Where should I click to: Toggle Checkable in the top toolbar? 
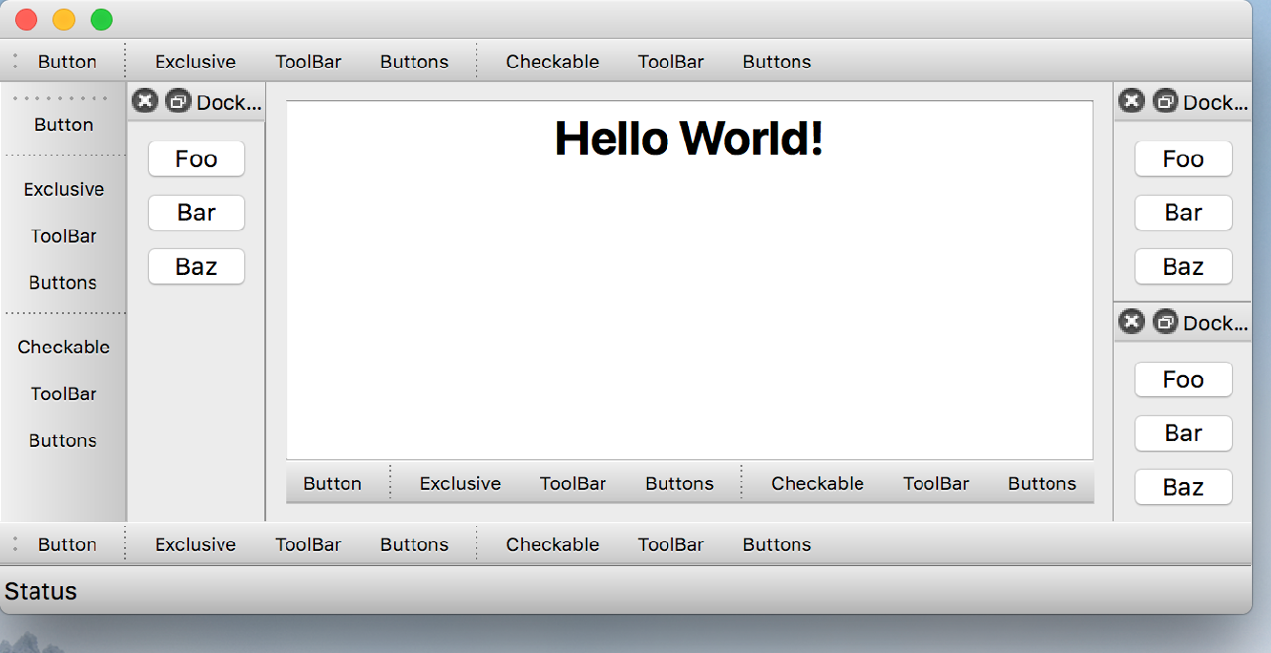(552, 61)
